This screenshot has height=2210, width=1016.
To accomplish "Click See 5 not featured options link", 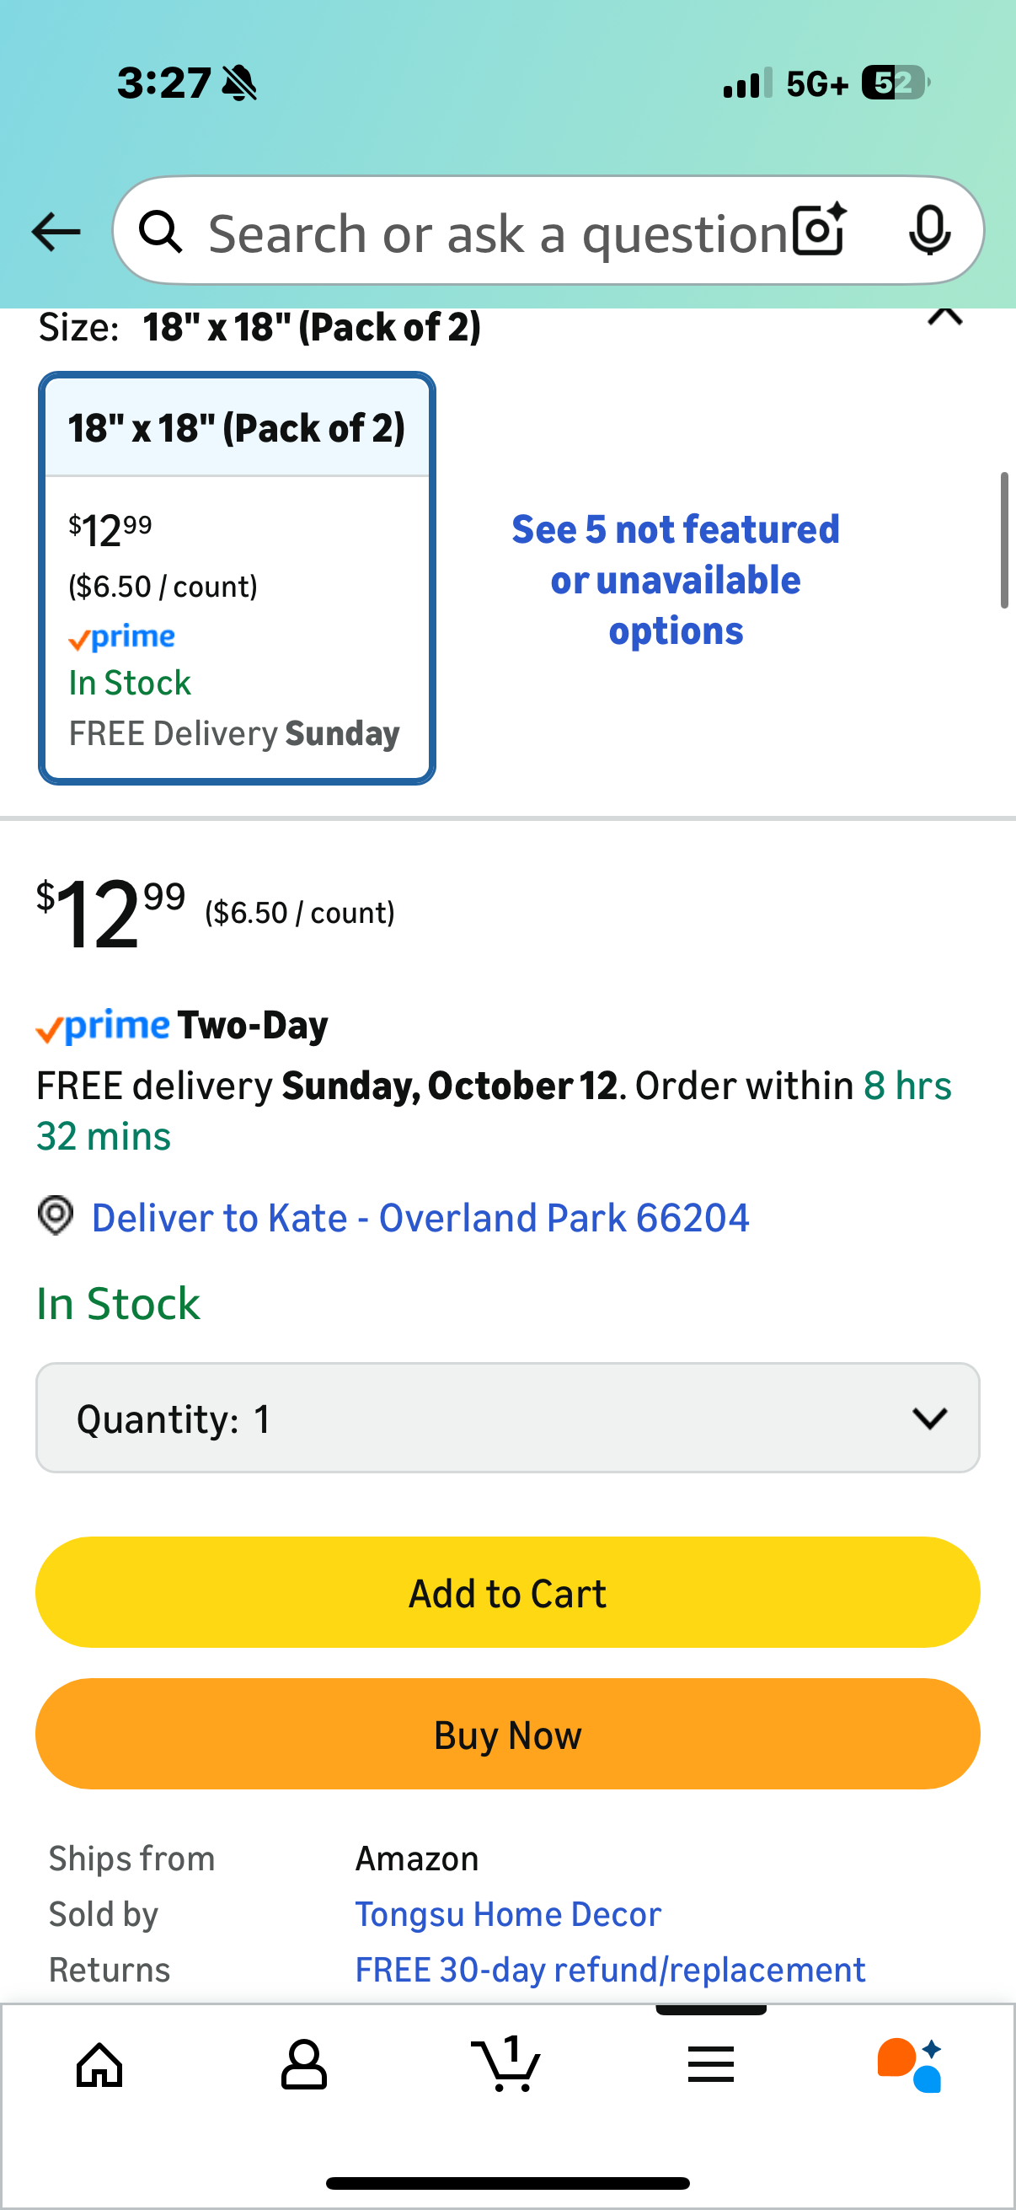I will tap(676, 580).
